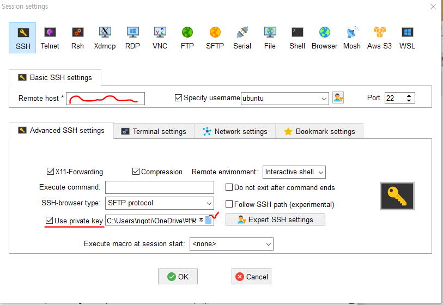Click the Execute command text field

(160, 187)
